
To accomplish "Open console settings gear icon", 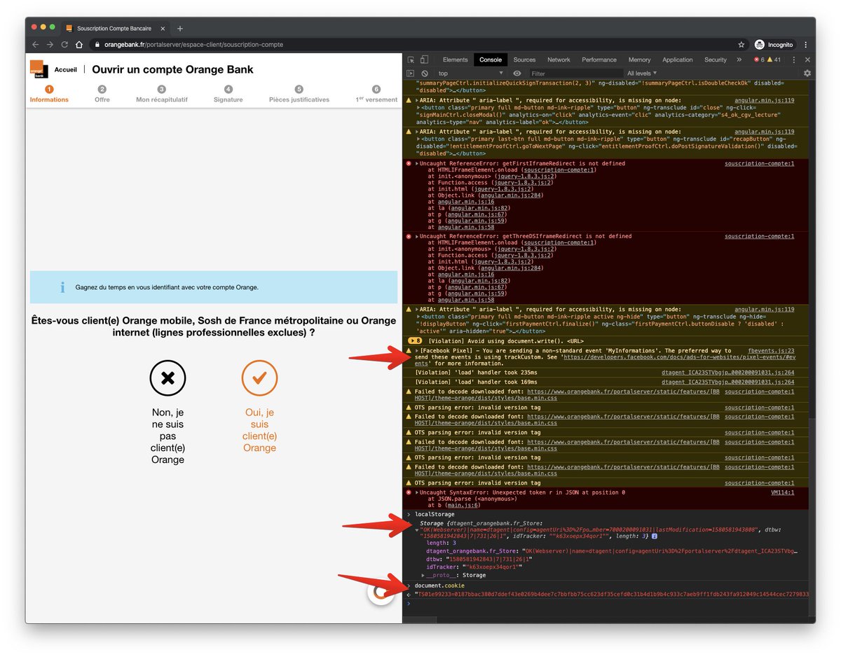I will pos(807,74).
